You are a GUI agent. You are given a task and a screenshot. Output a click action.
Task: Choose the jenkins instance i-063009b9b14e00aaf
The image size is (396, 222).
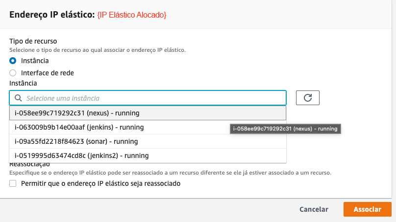[x=79, y=127]
